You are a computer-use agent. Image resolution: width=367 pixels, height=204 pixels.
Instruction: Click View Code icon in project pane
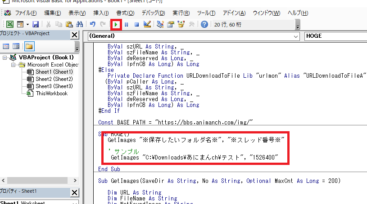6,46
